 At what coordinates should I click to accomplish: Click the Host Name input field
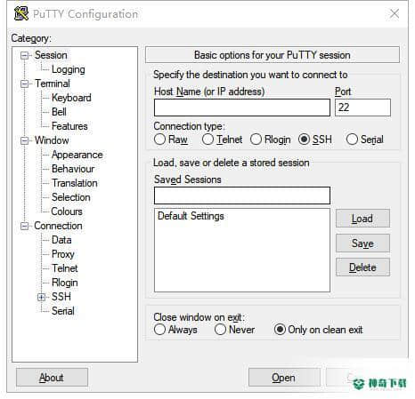(242, 108)
